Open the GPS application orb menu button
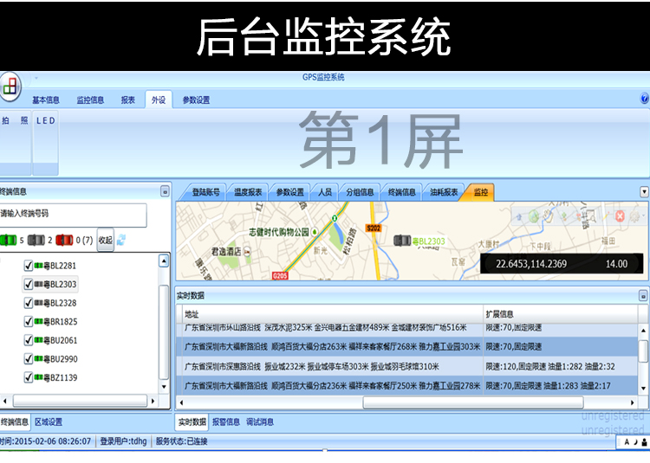 10,87
